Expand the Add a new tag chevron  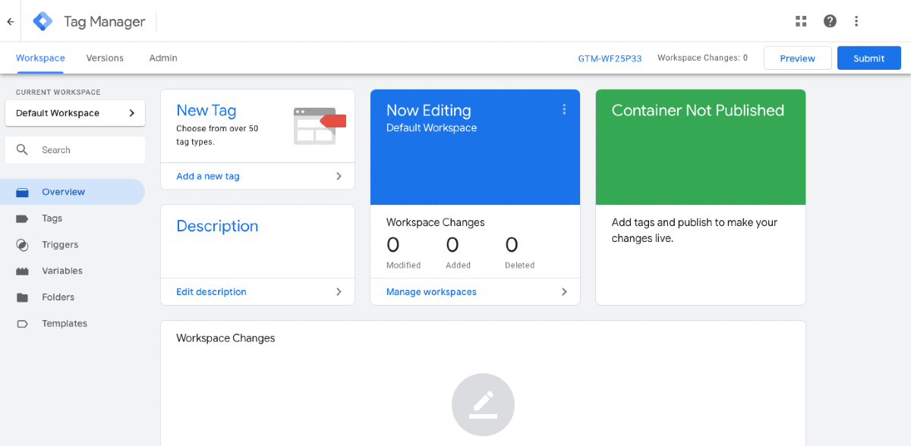(339, 176)
